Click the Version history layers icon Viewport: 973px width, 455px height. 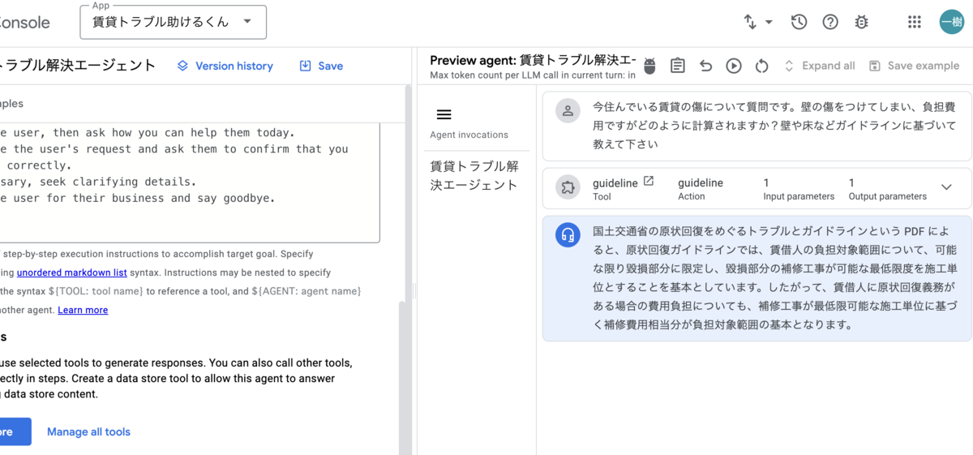point(183,66)
